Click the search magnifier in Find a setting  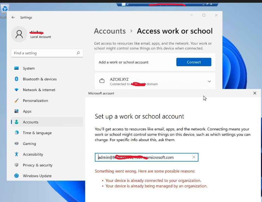[x=78, y=53]
